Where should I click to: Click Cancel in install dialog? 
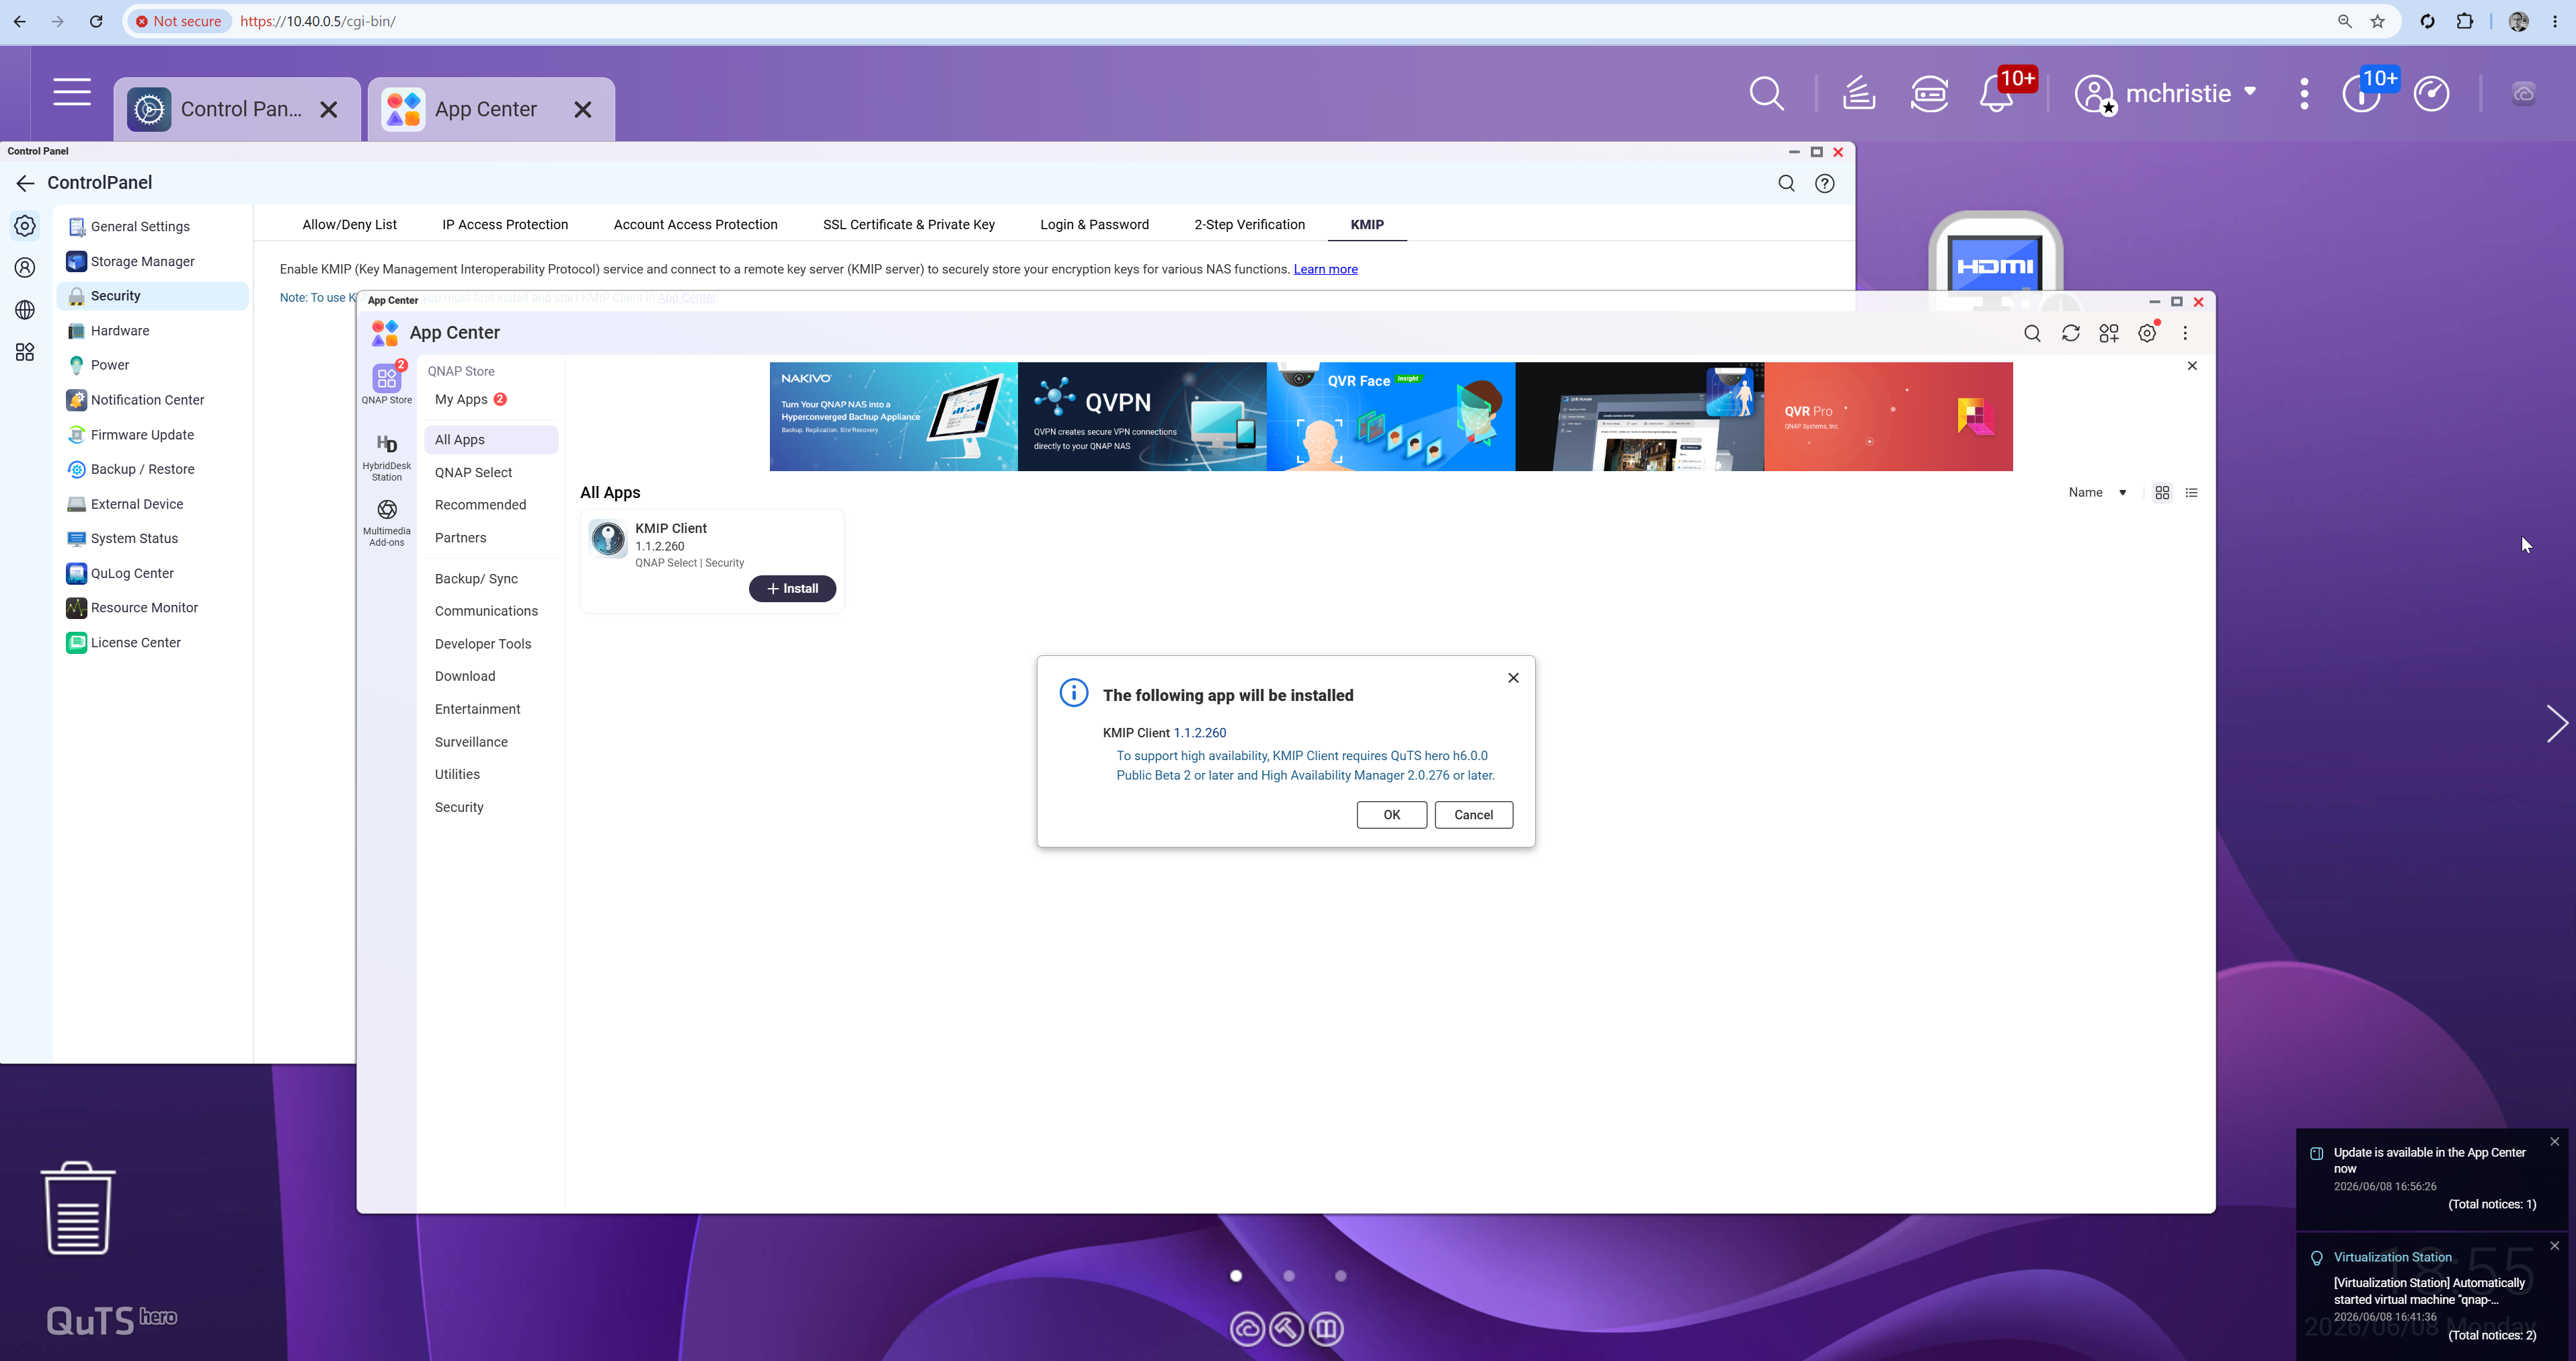pos(1473,815)
